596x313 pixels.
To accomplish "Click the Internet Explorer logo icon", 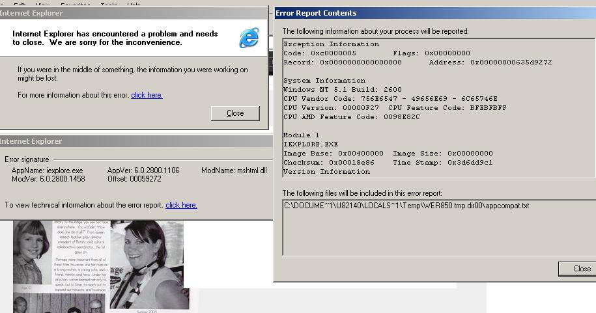I will tap(249, 38).
